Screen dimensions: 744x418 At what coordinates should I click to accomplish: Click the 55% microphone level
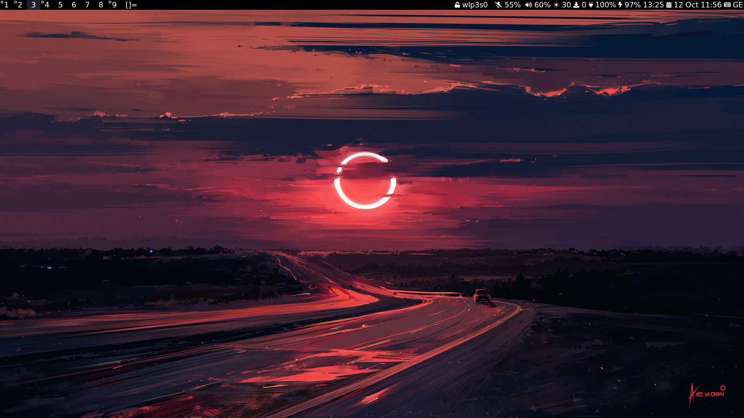[512, 5]
